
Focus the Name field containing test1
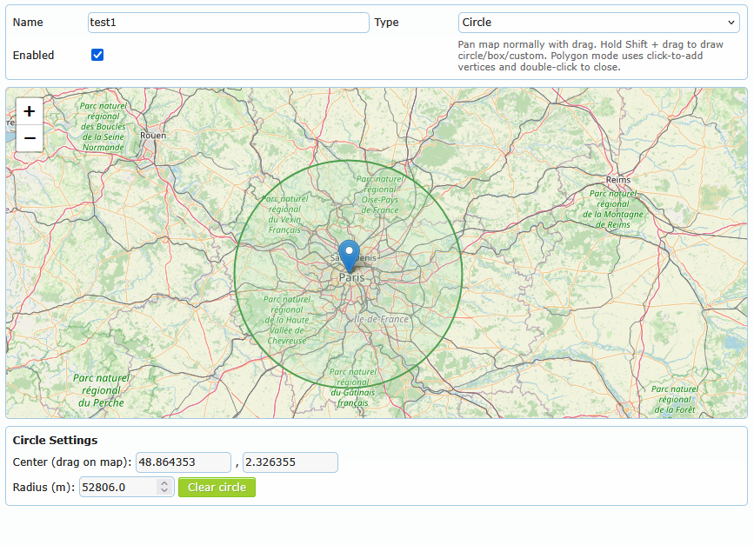(x=229, y=23)
